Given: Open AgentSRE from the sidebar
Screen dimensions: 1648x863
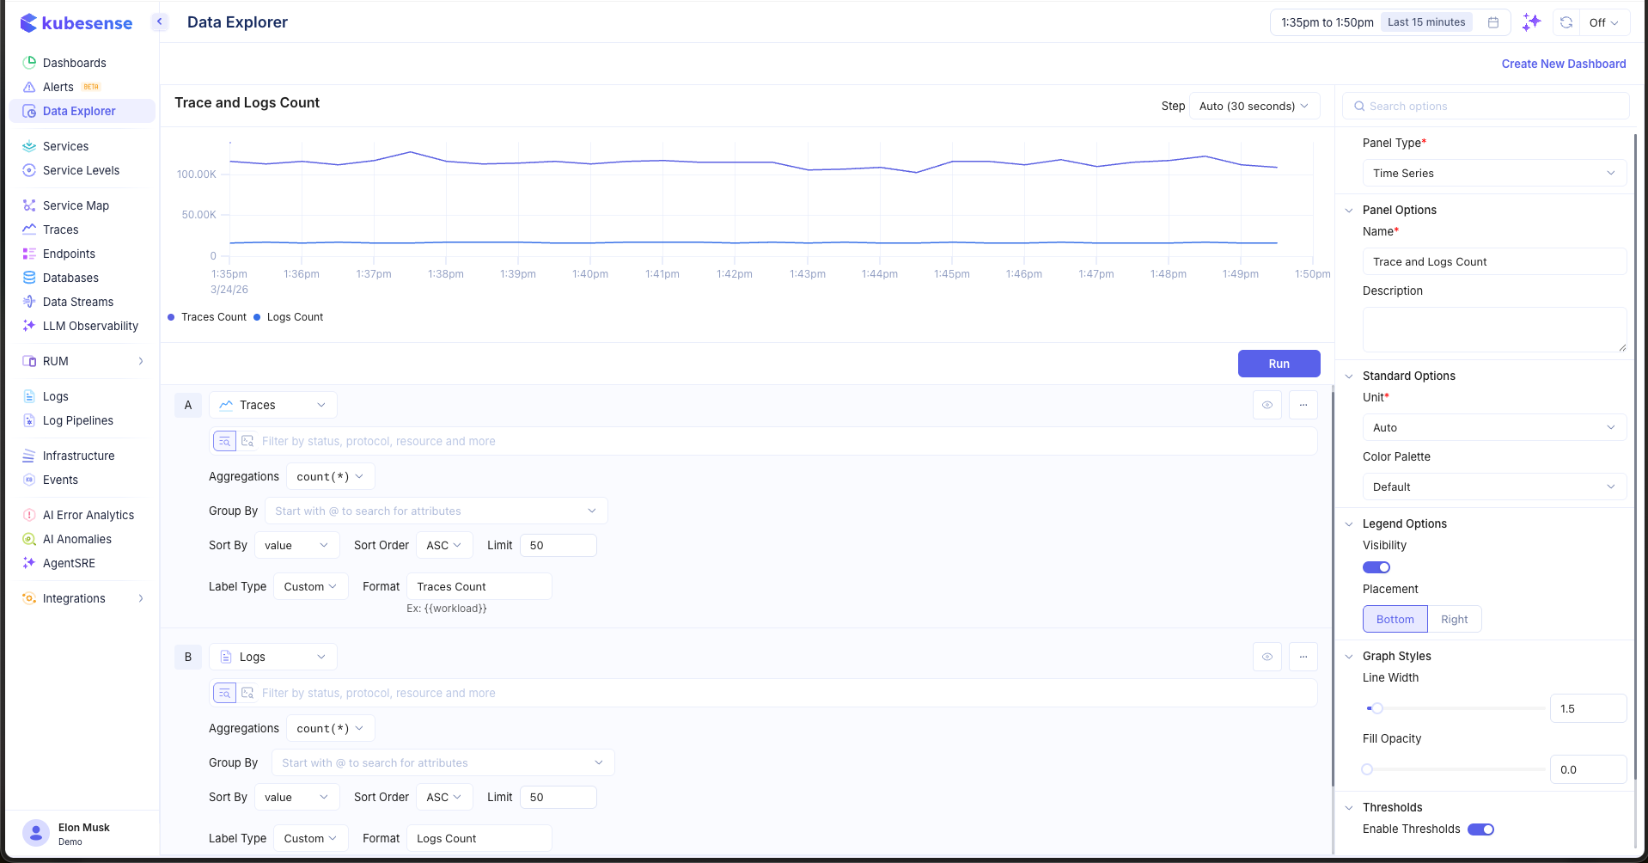Looking at the screenshot, I should coord(70,563).
